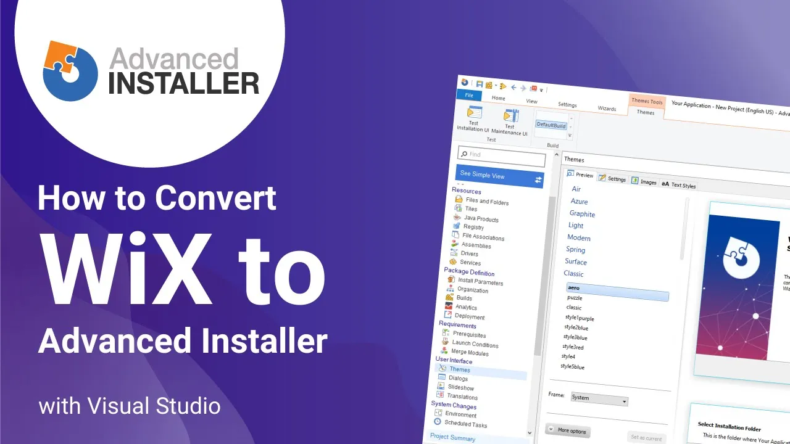
Task: Select the Themes ribbon tab
Action: point(646,112)
